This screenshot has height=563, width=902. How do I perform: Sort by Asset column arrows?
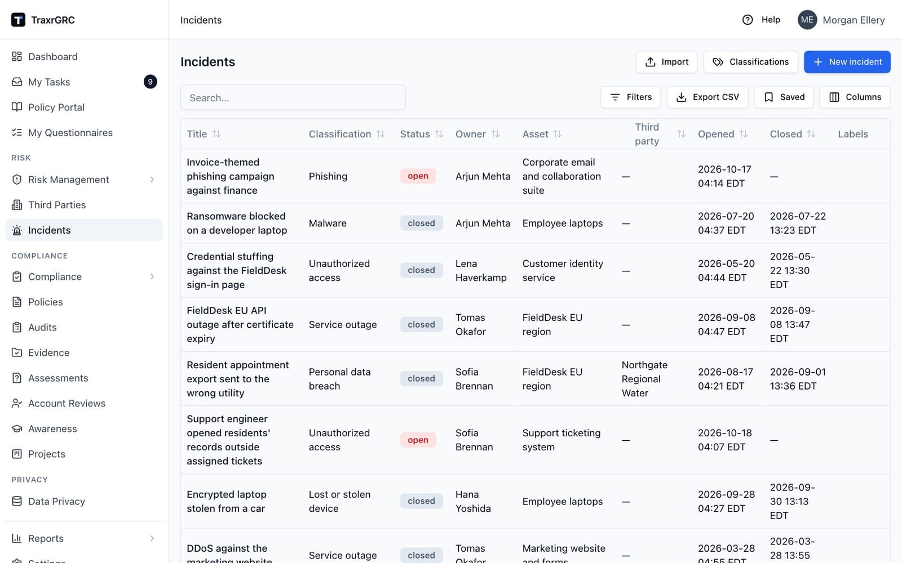[557, 134]
